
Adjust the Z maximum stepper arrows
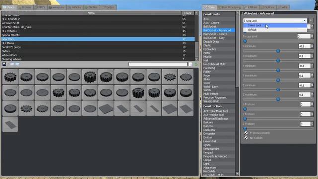(x=312, y=95)
